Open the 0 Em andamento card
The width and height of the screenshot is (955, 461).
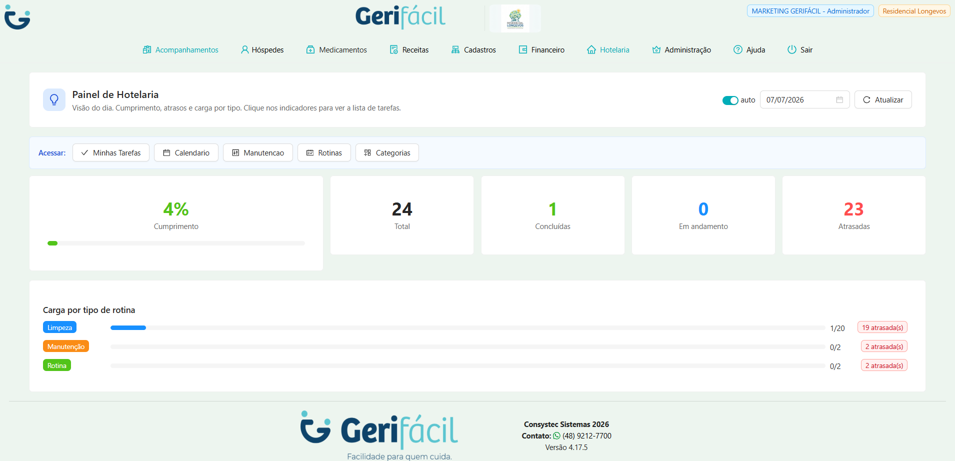pyautogui.click(x=703, y=215)
